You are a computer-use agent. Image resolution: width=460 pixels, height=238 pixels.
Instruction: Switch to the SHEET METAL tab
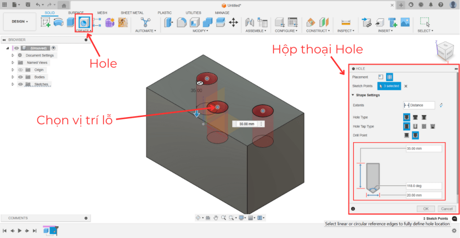pos(132,13)
